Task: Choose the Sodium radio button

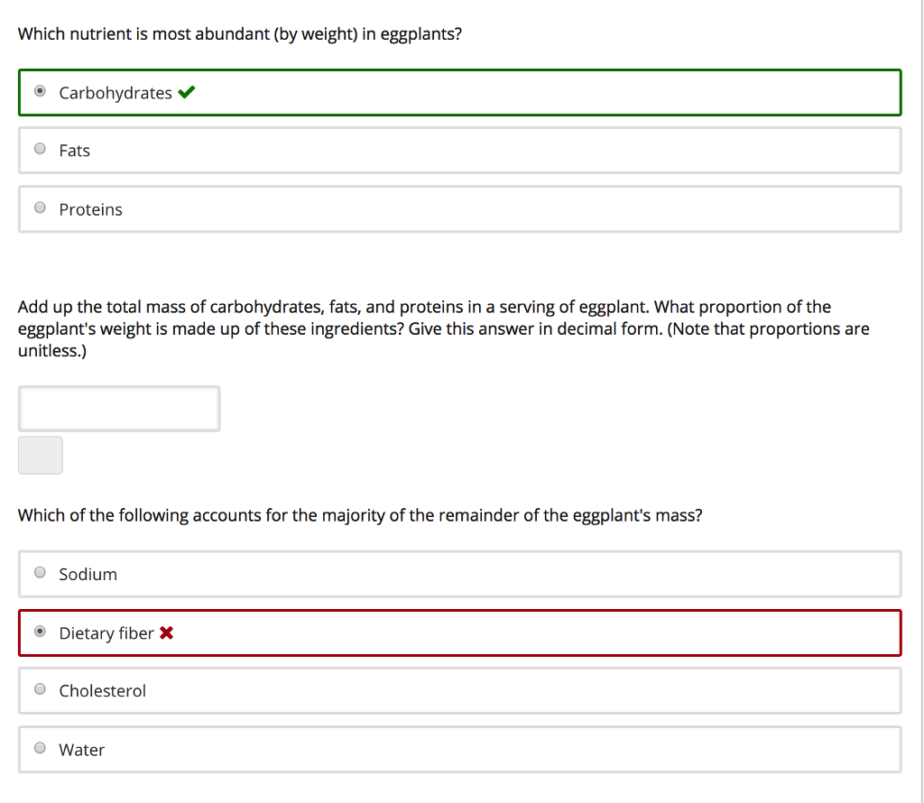Action: (x=40, y=571)
